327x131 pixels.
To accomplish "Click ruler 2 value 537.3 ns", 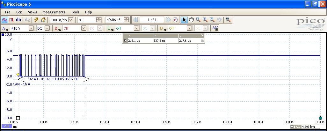I will click(x=160, y=41).
